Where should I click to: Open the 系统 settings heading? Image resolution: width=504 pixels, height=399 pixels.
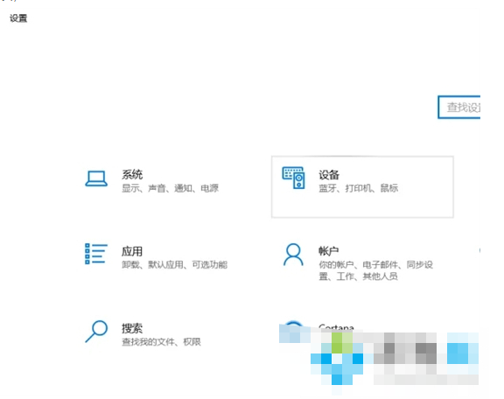click(x=132, y=175)
